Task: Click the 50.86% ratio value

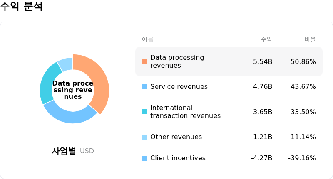Action: 303,61
